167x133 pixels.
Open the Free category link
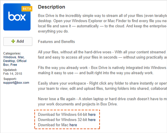pos(14,65)
